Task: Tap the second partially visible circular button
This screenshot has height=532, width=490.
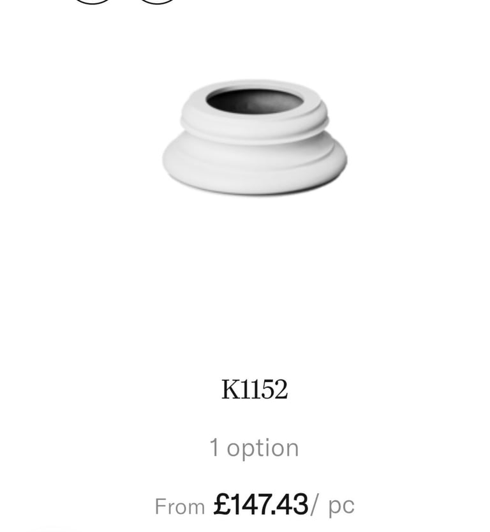Action: 158,2
